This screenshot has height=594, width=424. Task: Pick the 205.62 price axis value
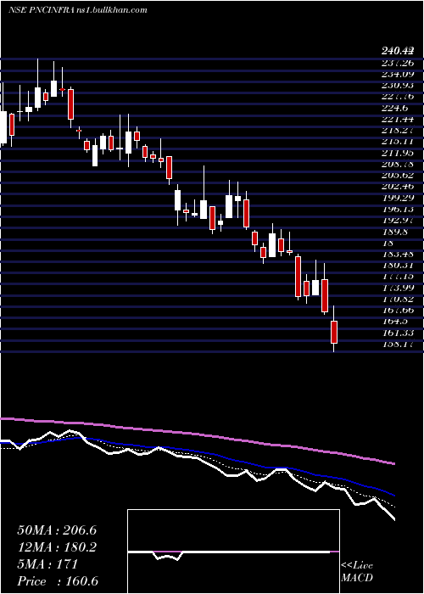397,175
